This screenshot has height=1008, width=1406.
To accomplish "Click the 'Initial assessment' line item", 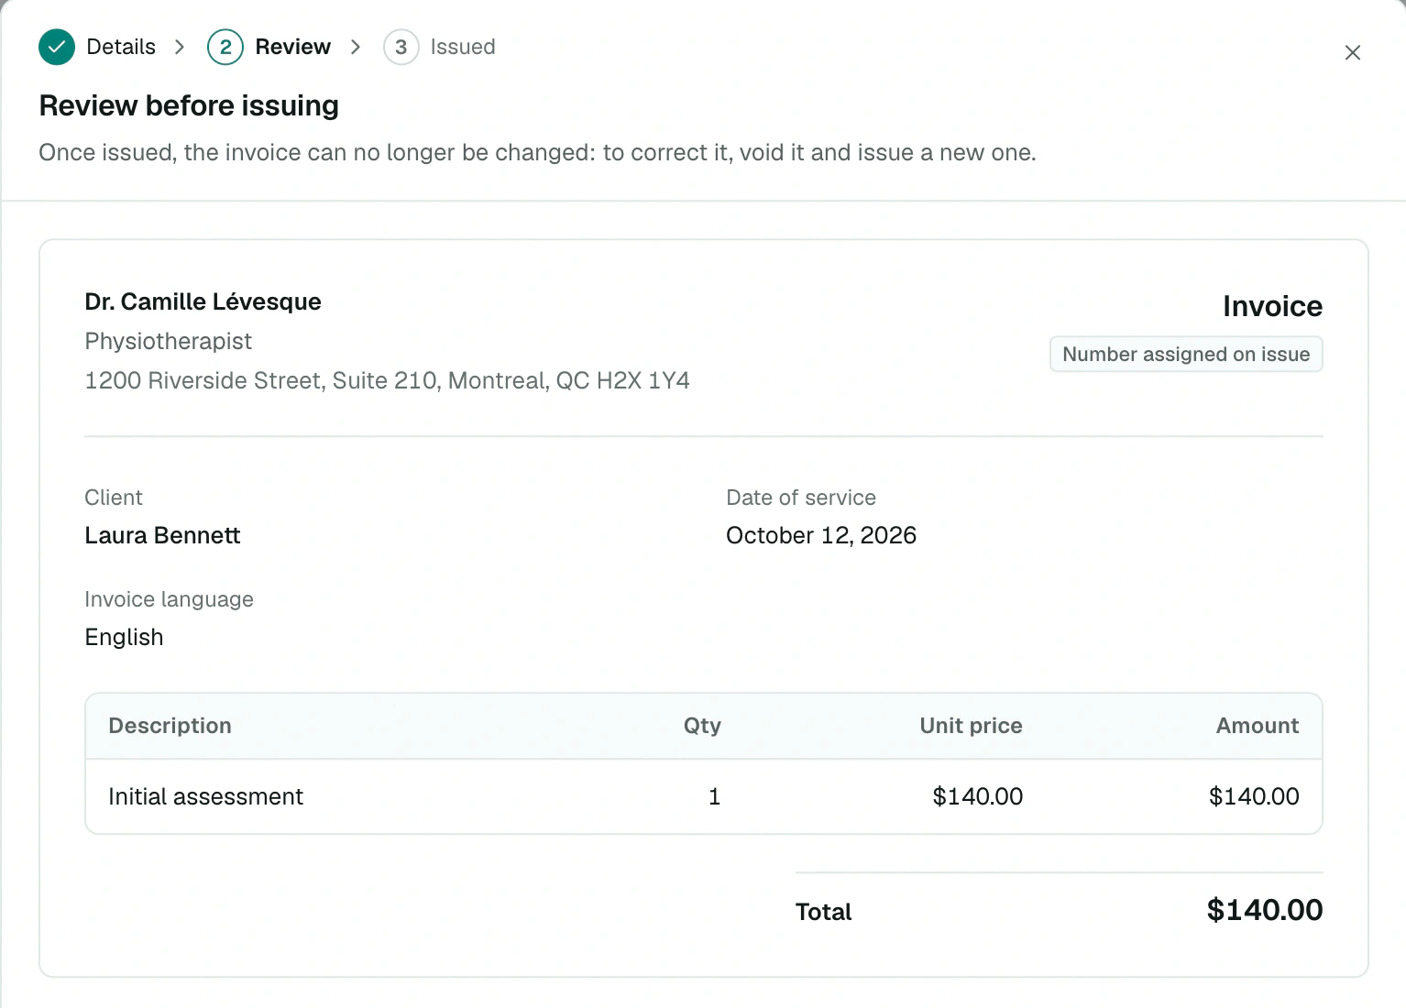I will 205,797.
